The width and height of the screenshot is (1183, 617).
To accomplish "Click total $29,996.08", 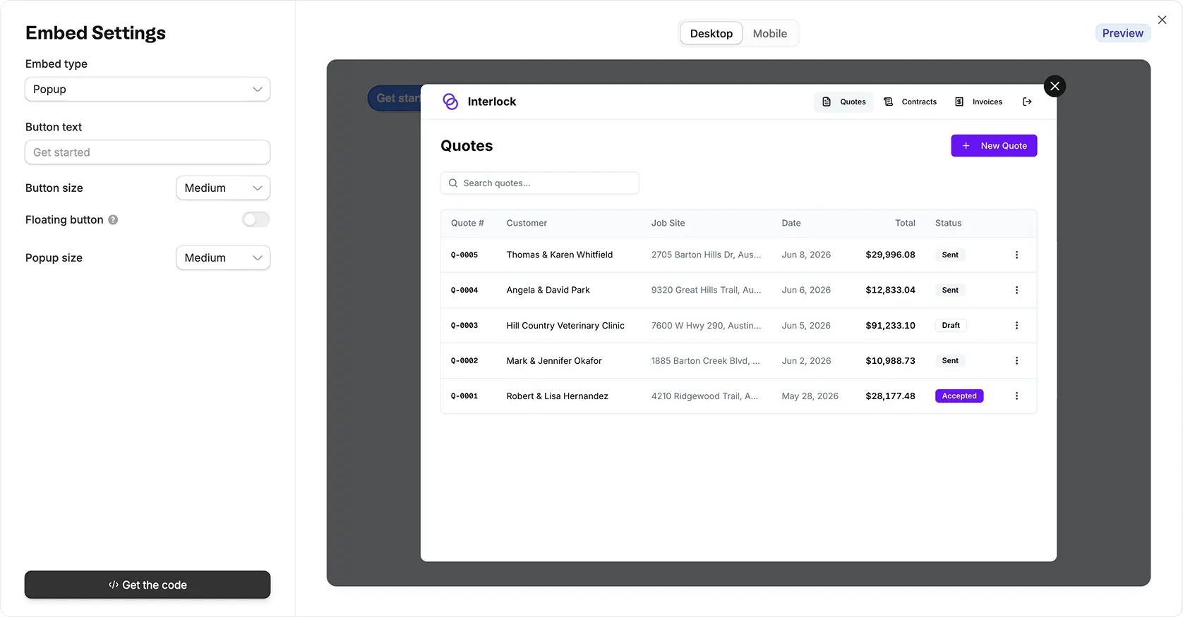I will [890, 255].
